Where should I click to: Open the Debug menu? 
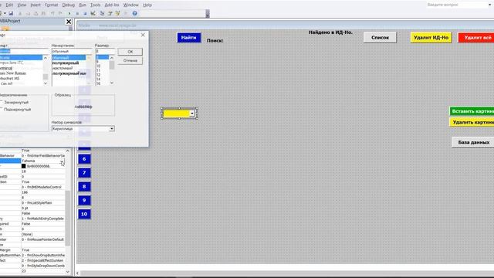coord(69,5)
